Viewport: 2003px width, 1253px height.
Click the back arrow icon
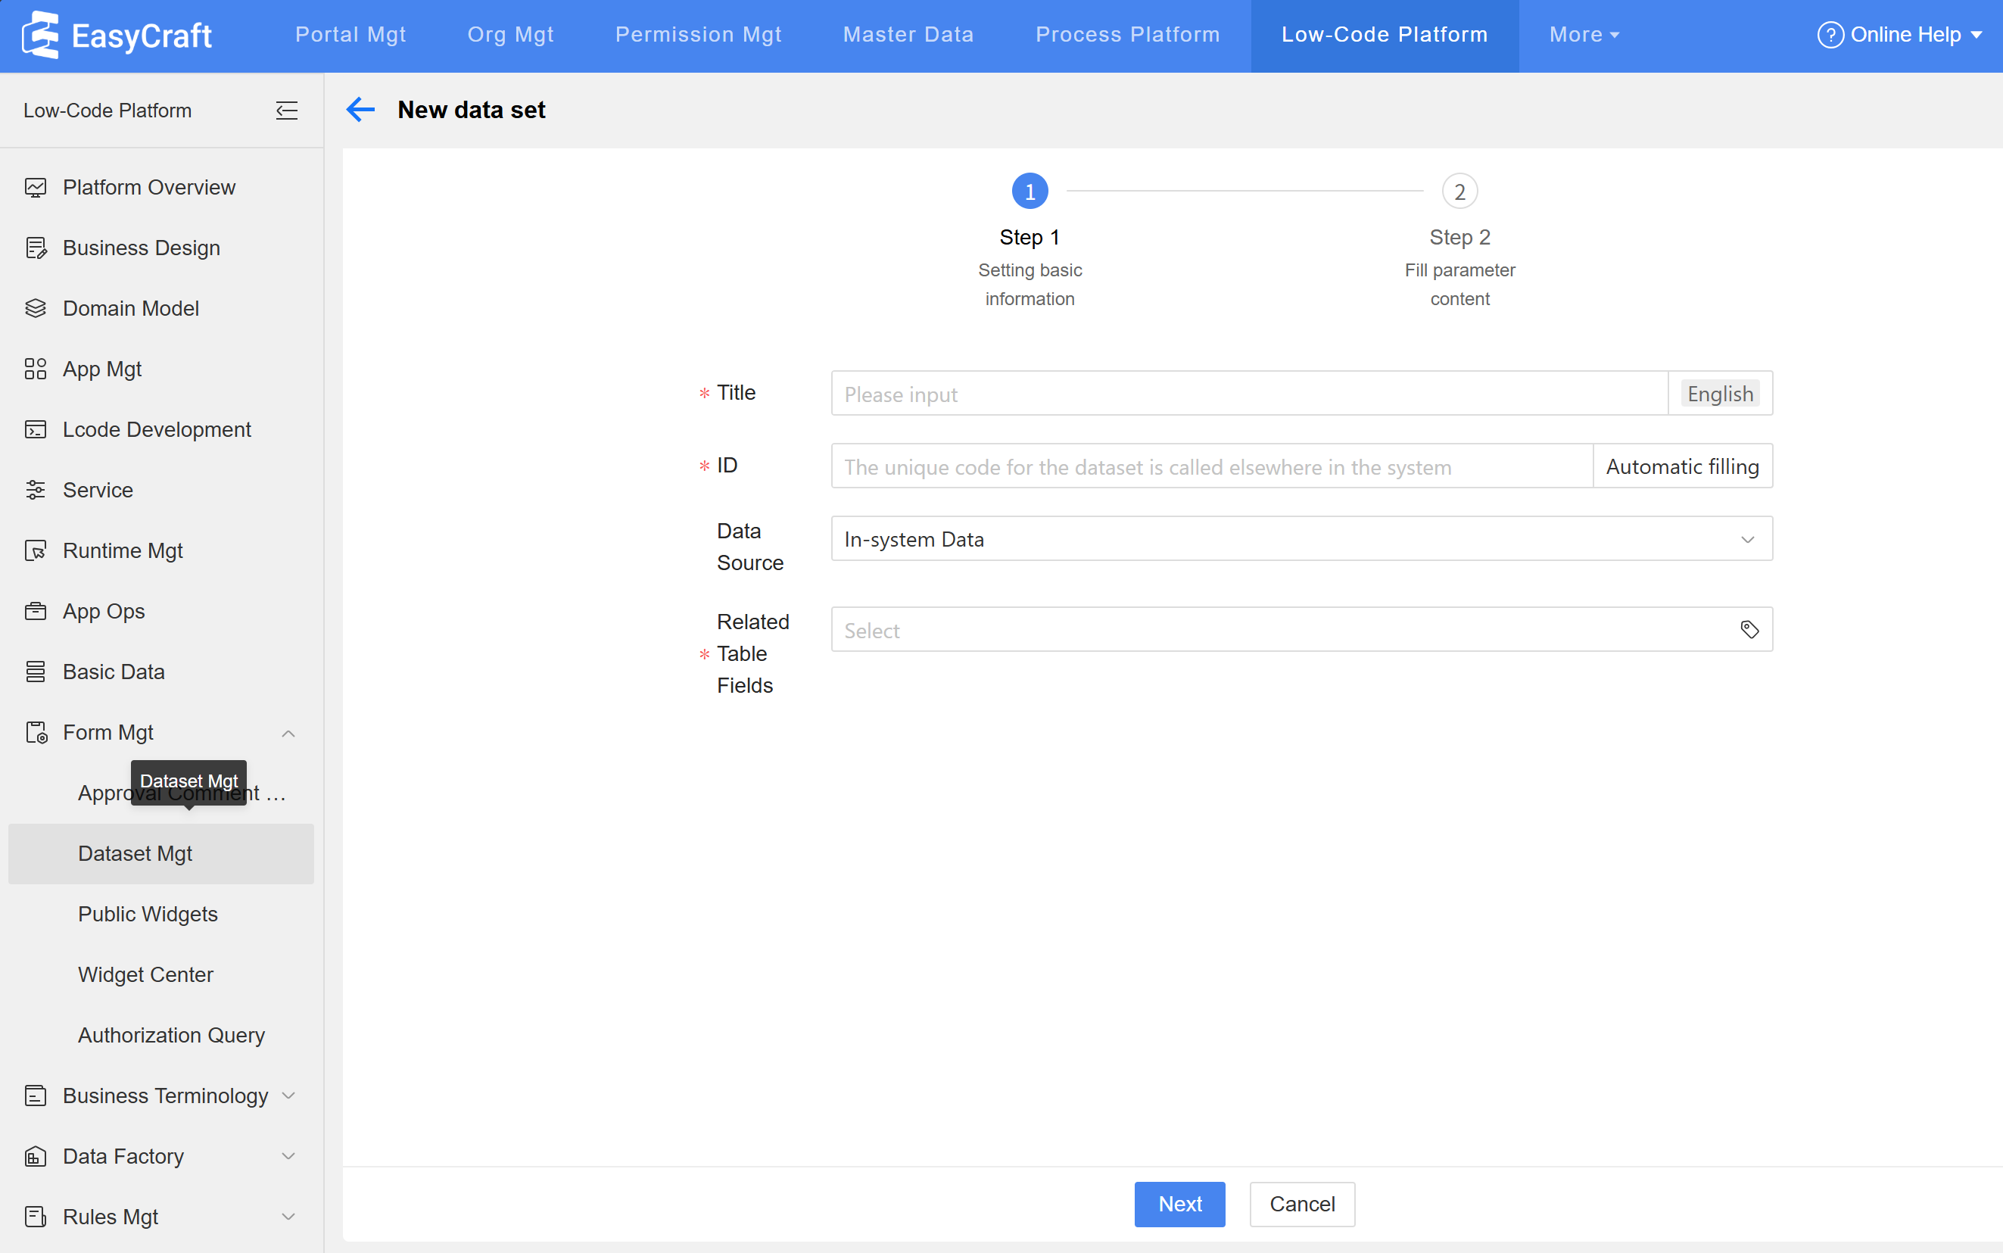pyautogui.click(x=360, y=109)
